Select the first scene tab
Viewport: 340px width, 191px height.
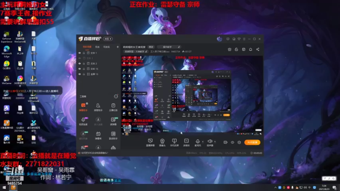click(x=87, y=47)
